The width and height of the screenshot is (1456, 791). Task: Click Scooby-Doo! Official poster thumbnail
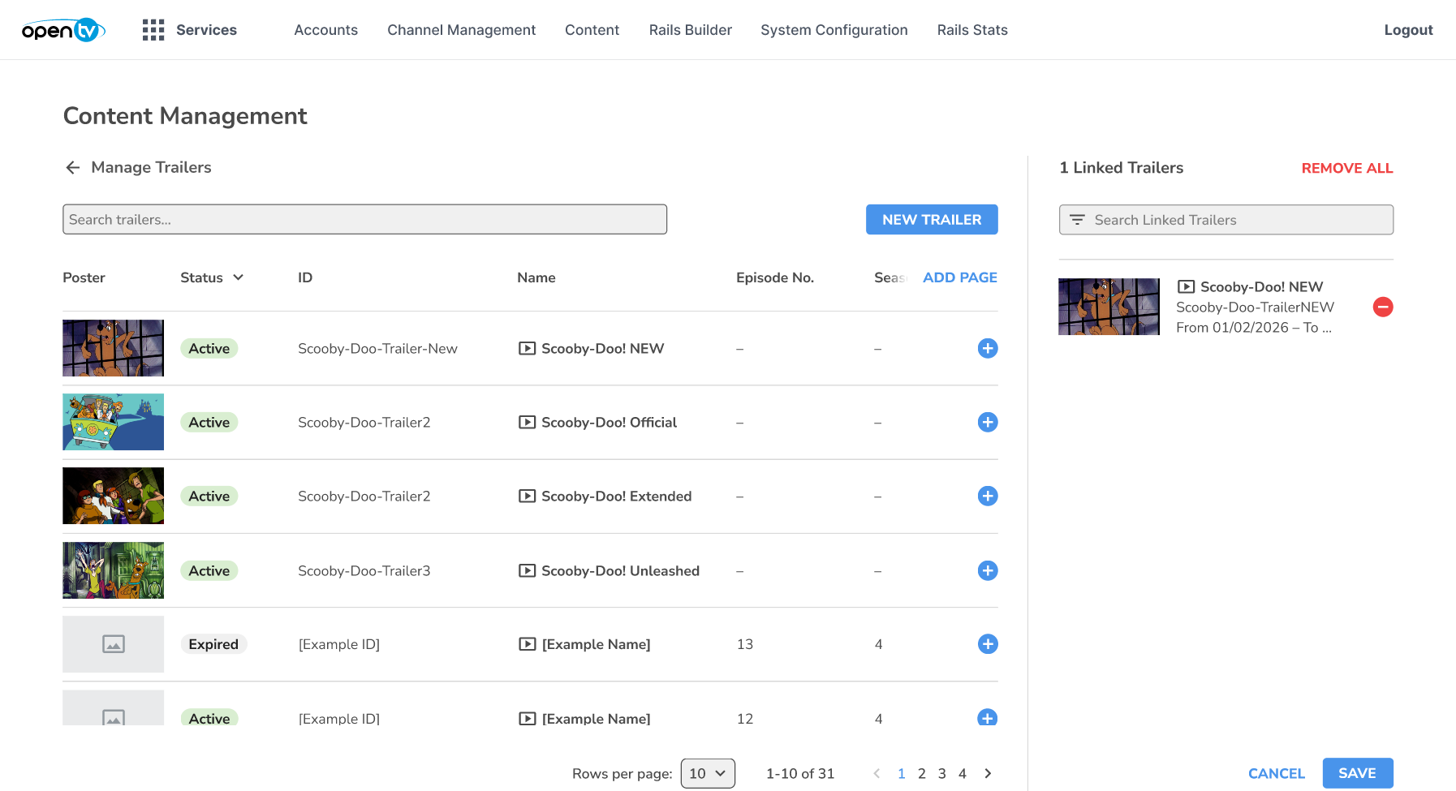point(114,422)
